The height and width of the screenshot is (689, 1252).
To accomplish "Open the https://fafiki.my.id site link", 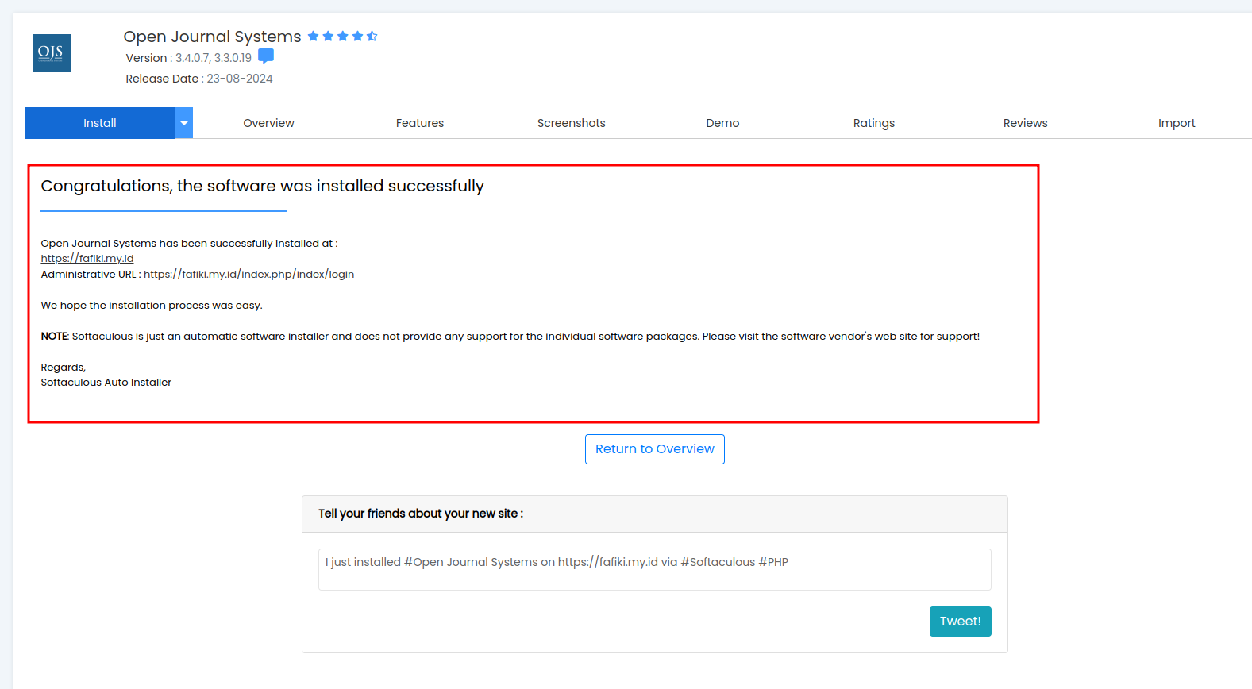I will point(87,259).
